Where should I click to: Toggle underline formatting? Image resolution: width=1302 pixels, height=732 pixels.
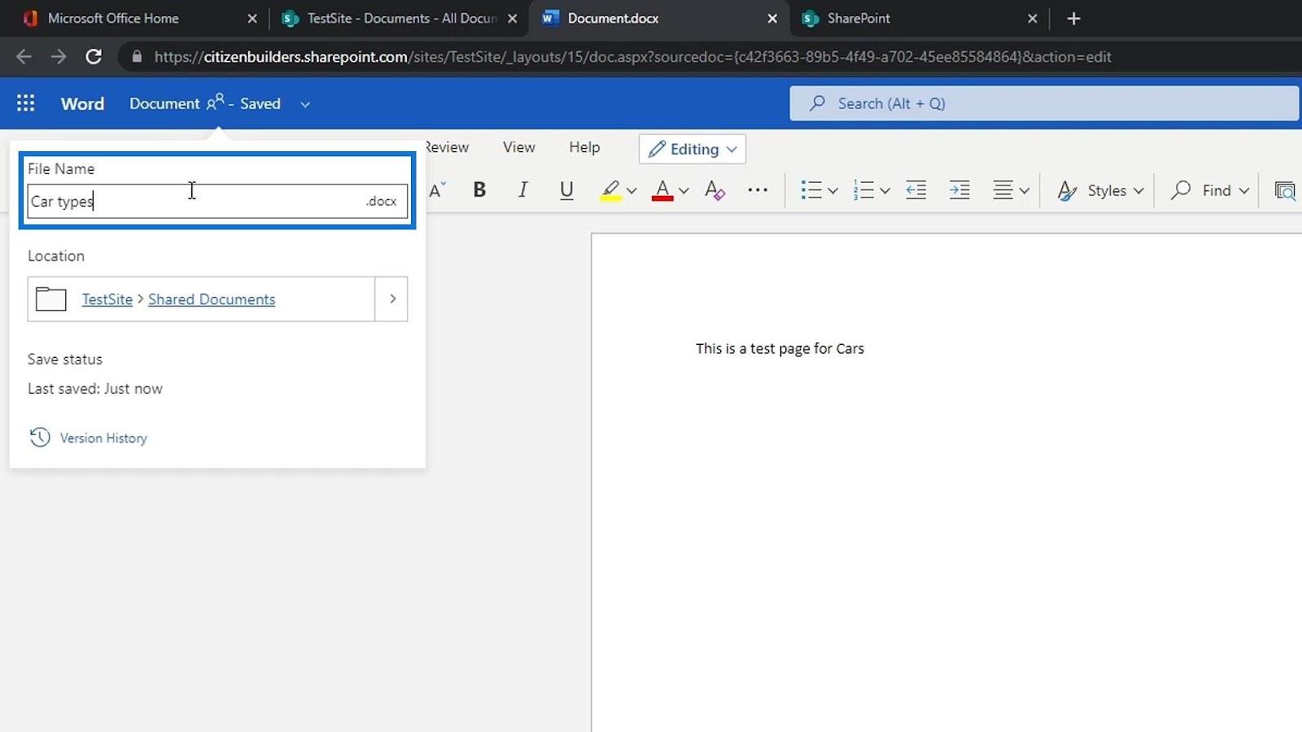(566, 190)
